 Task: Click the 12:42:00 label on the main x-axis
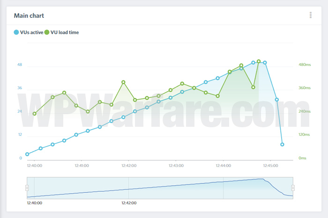pyautogui.click(x=129, y=166)
